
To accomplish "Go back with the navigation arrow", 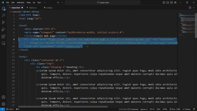I will click(x=58, y=2).
